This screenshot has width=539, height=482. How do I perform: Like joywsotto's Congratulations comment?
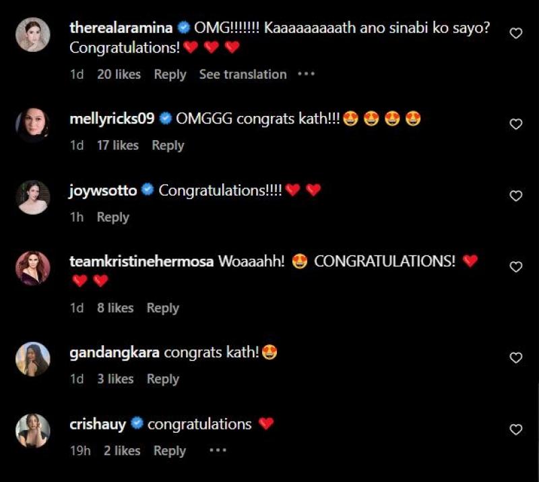[515, 195]
